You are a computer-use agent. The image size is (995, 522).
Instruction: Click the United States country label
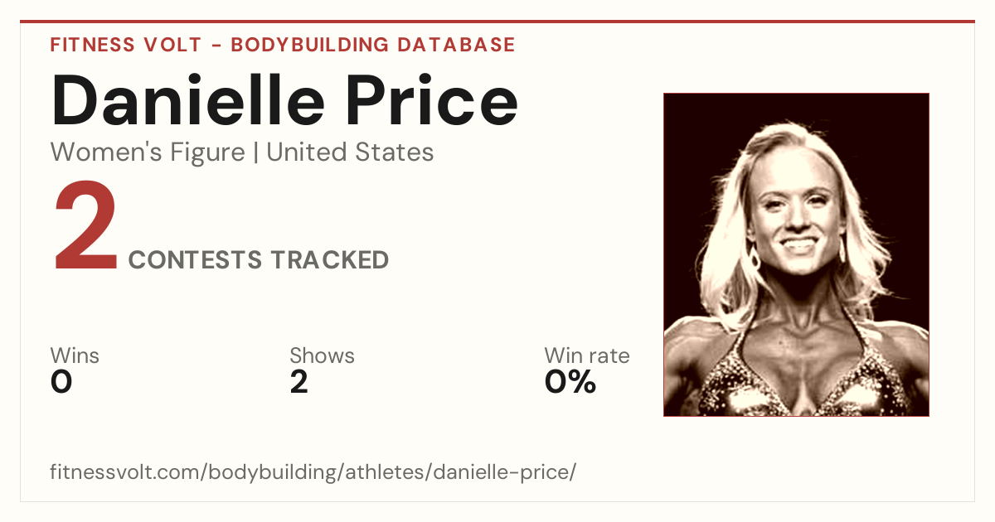350,152
